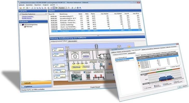Click the red Hauptnutzungszeit legend swatch
The height and width of the screenshot is (103, 189).
point(157,69)
